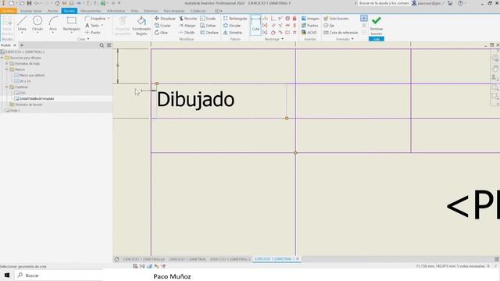Insert an ACAD file
The image size is (500, 281).
(309, 33)
